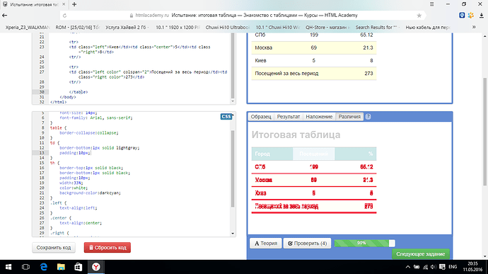Image resolution: width=488 pixels, height=274 pixels.
Task: Reload the page with the refresh icon
Action: (x=65, y=16)
